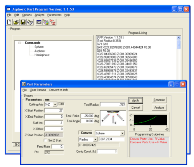This screenshot has width=194, height=167.
Task: Click the Part Parameters window title icon
Action: click(x=24, y=84)
